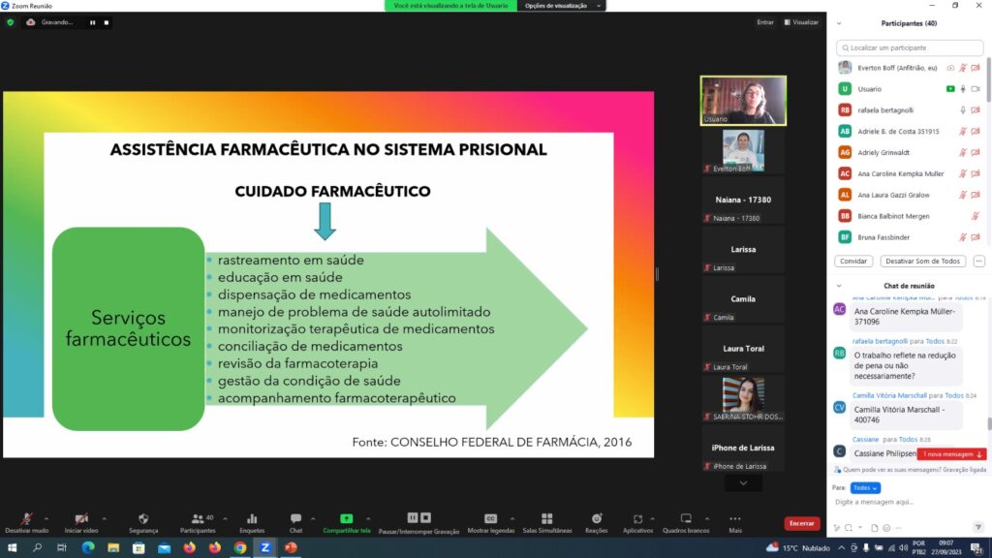992x558 pixels.
Task: Open the Aplicativos icon
Action: (x=637, y=518)
